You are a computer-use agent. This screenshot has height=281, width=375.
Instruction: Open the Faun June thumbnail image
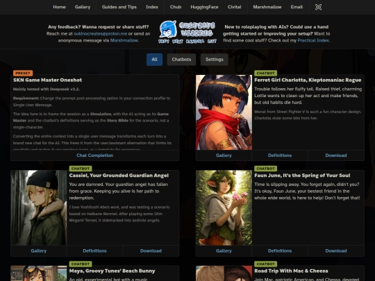(224, 207)
